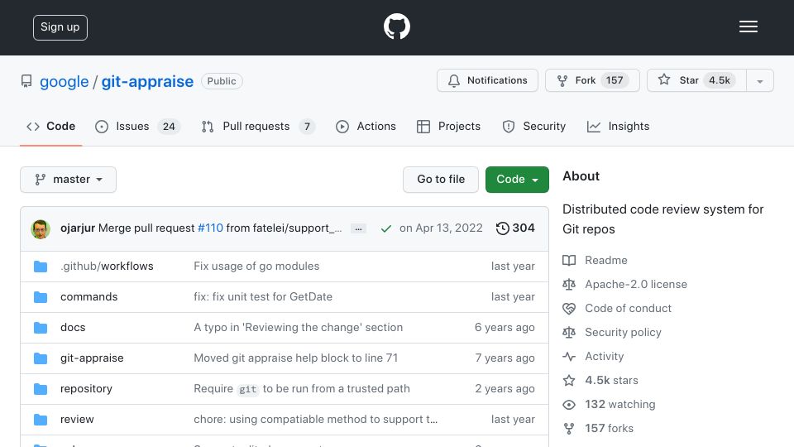
Task: Switch to the Code tab
Action: pos(50,126)
